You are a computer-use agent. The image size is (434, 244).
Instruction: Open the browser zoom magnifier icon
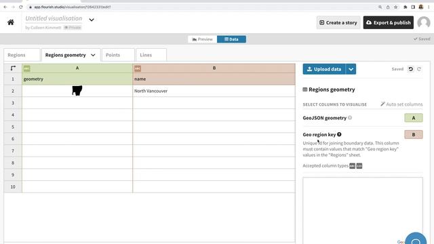click(380, 7)
